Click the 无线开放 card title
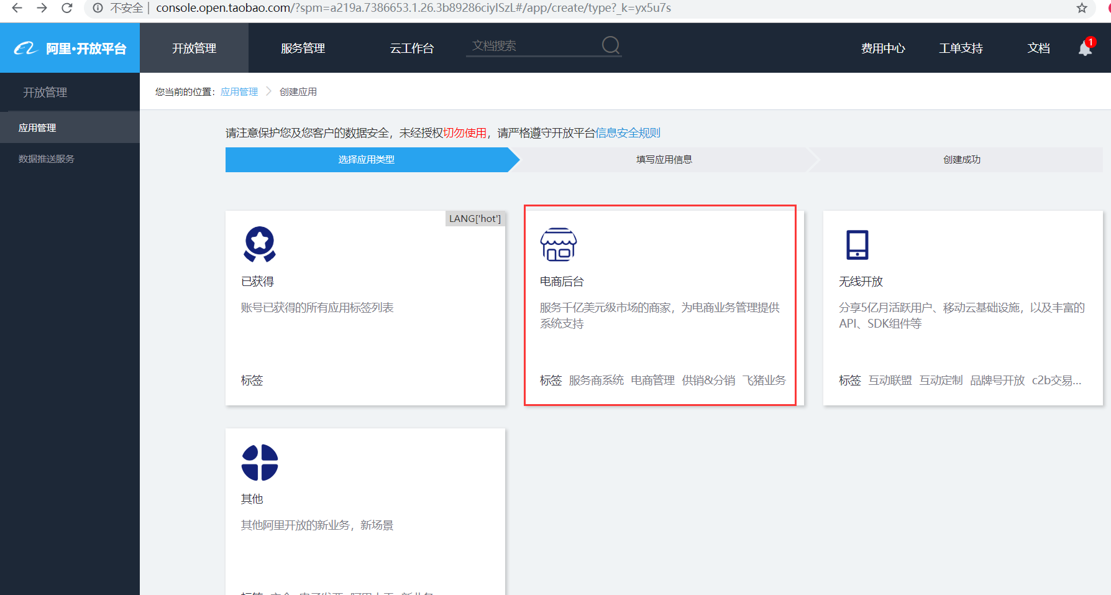The image size is (1111, 595). pyautogui.click(x=861, y=281)
